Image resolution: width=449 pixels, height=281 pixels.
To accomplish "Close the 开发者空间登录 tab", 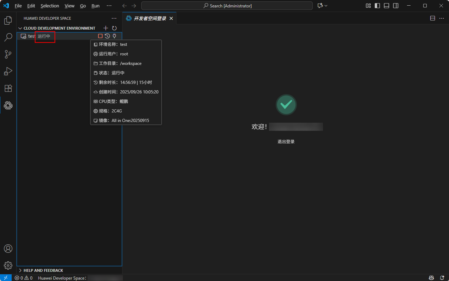I will tap(171, 18).
